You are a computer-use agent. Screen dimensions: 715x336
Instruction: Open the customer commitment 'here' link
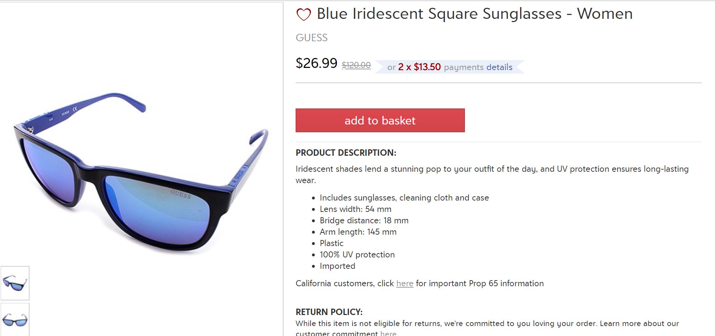(388, 333)
